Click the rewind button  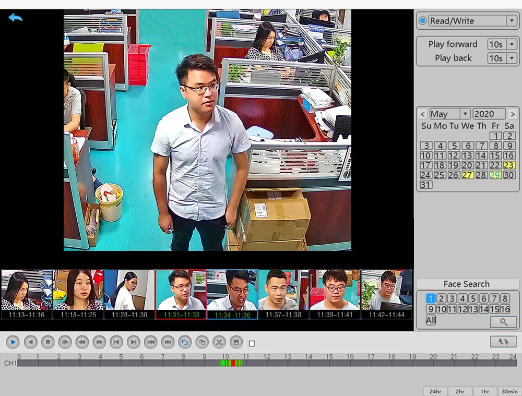point(82,342)
